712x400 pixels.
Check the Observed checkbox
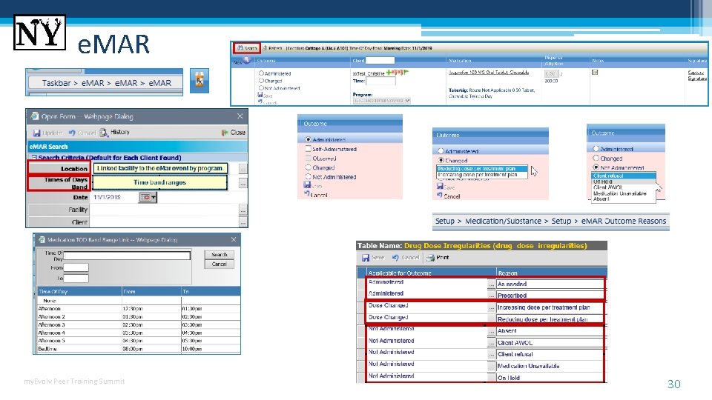pos(309,159)
